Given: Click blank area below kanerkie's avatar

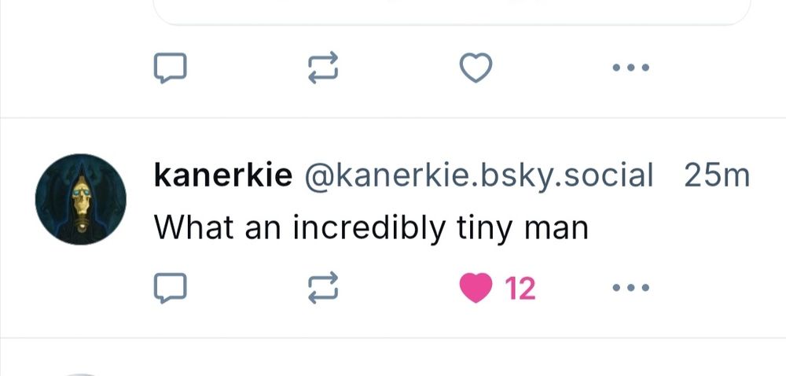Looking at the screenshot, I should (81, 291).
